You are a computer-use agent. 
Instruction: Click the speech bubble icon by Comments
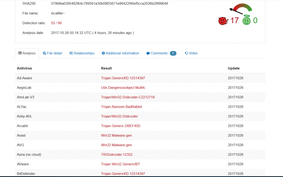point(148,53)
